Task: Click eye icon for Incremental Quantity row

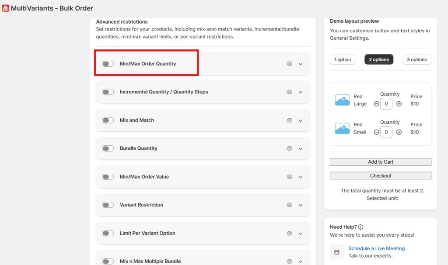Action: [290, 92]
